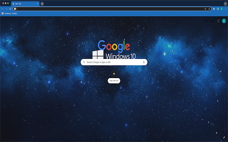Open the Developer Dashboard bookmark
228x142 pixels.
[10, 13]
